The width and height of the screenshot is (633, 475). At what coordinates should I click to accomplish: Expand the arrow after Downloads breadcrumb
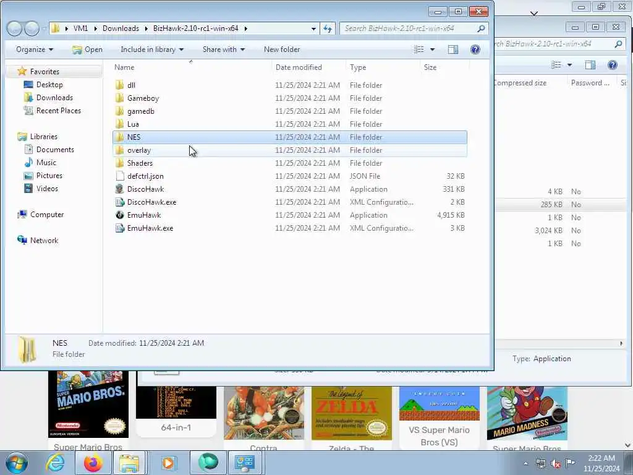pyautogui.click(x=146, y=28)
